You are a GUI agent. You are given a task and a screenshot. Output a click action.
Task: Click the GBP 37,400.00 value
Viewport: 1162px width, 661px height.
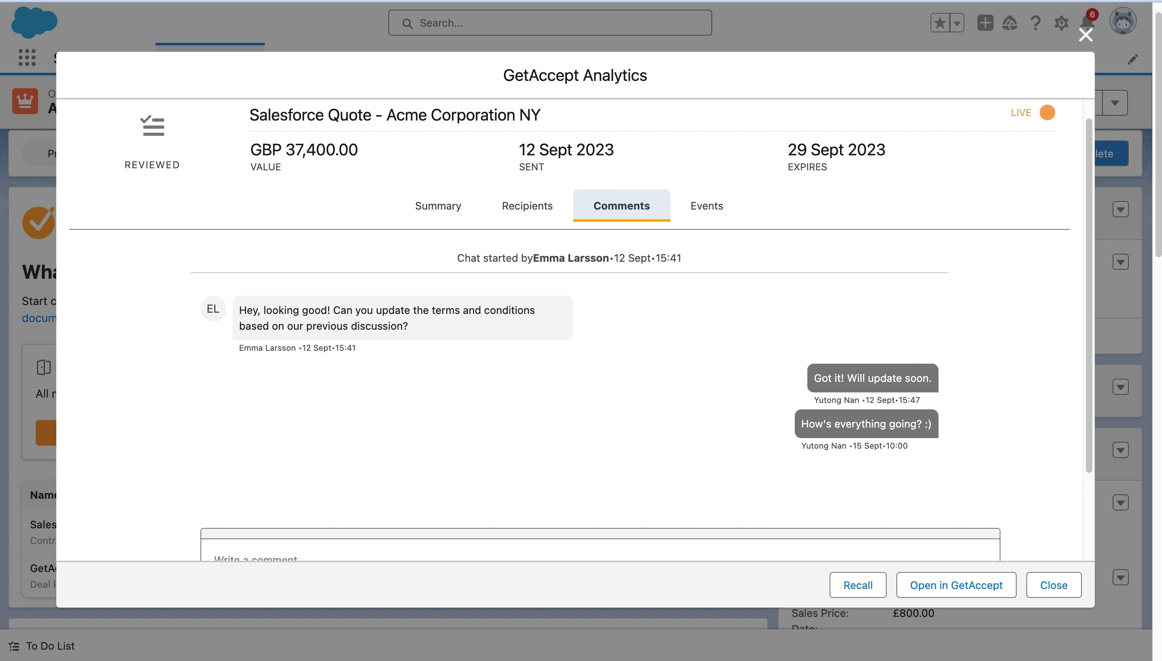pos(303,150)
